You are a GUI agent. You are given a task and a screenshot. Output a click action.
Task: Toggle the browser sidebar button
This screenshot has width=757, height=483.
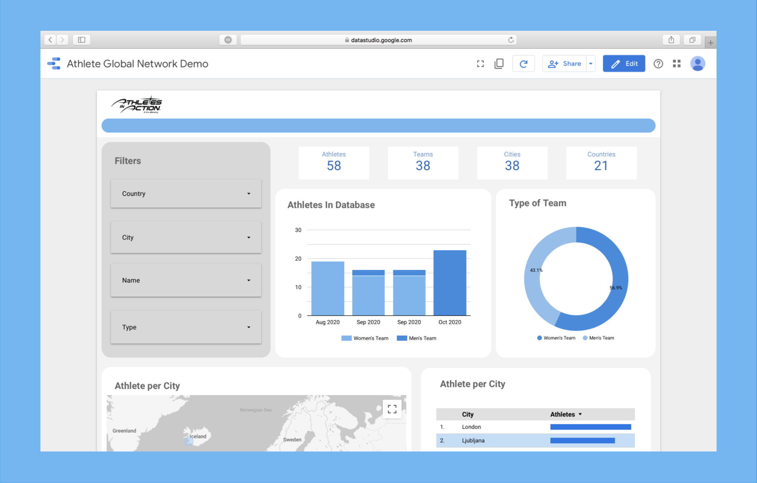point(82,40)
